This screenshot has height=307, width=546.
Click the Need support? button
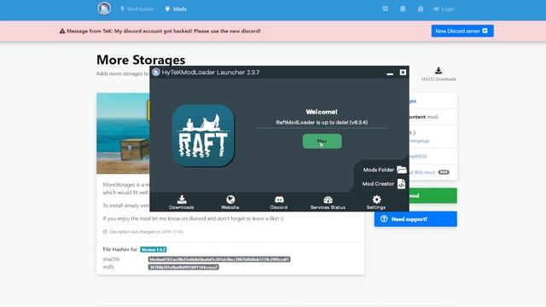coord(415,219)
